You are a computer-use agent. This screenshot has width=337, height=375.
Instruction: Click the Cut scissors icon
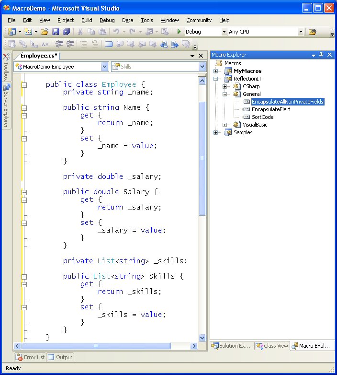click(80, 32)
